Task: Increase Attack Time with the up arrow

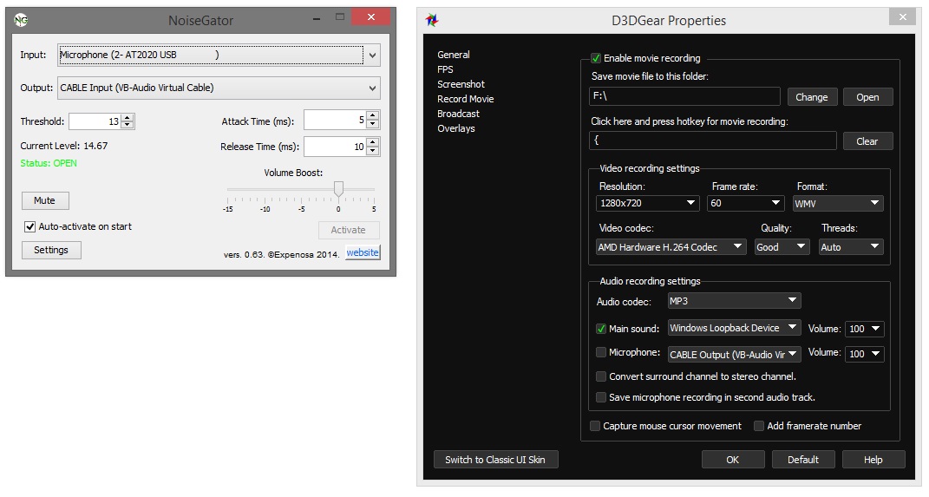Action: [x=372, y=115]
